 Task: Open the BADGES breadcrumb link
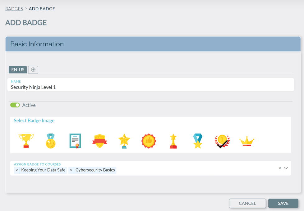tap(14, 9)
